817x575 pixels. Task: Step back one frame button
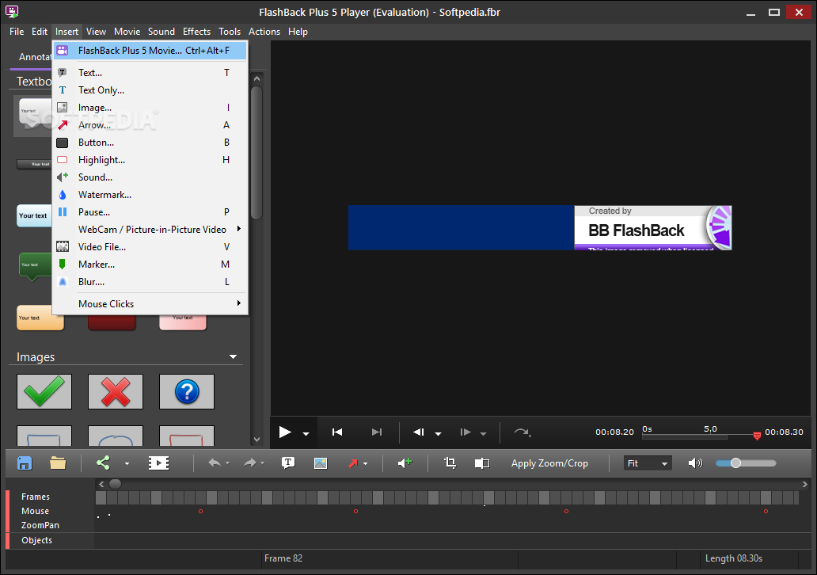click(419, 432)
